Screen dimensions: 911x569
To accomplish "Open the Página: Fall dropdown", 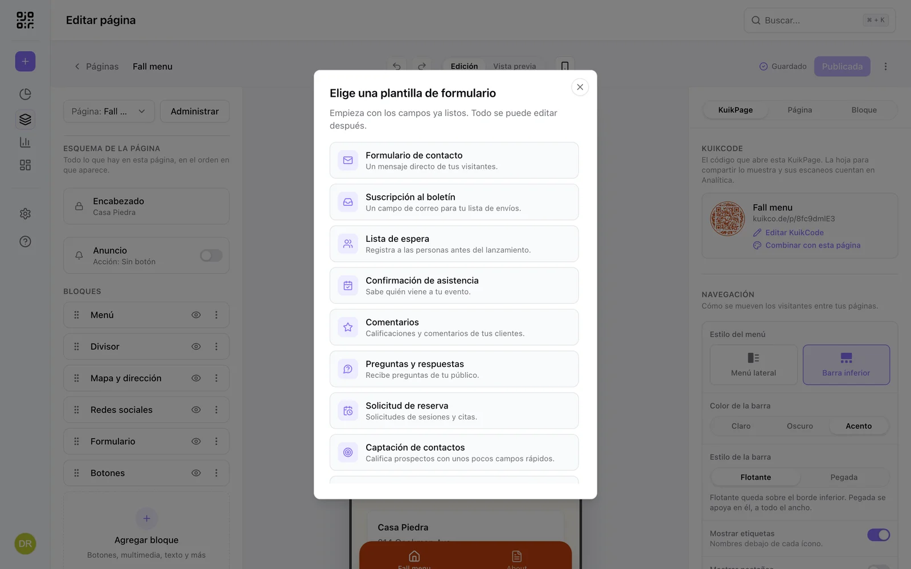I will [x=109, y=112].
